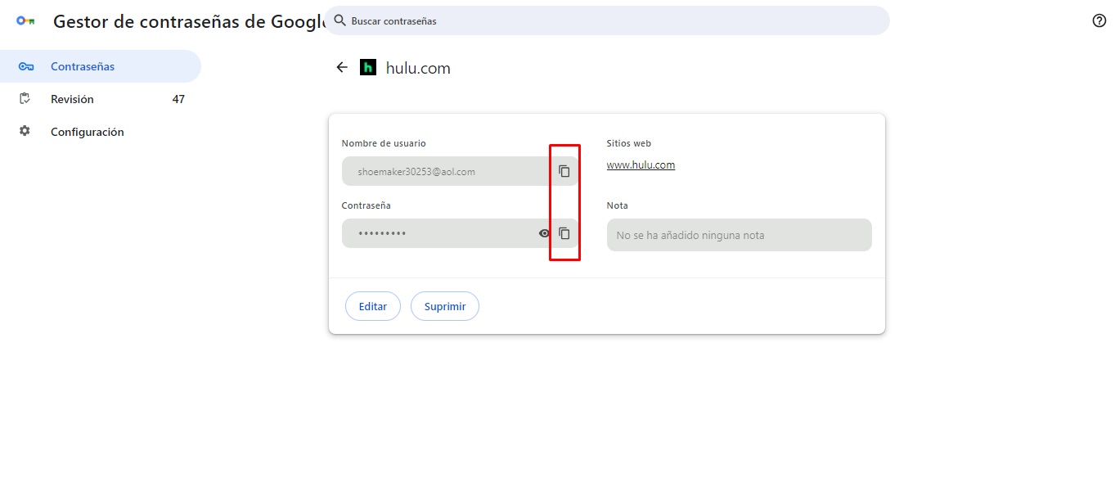The image size is (1115, 487).
Task: Open the www.hulu.com link
Action: coord(641,165)
